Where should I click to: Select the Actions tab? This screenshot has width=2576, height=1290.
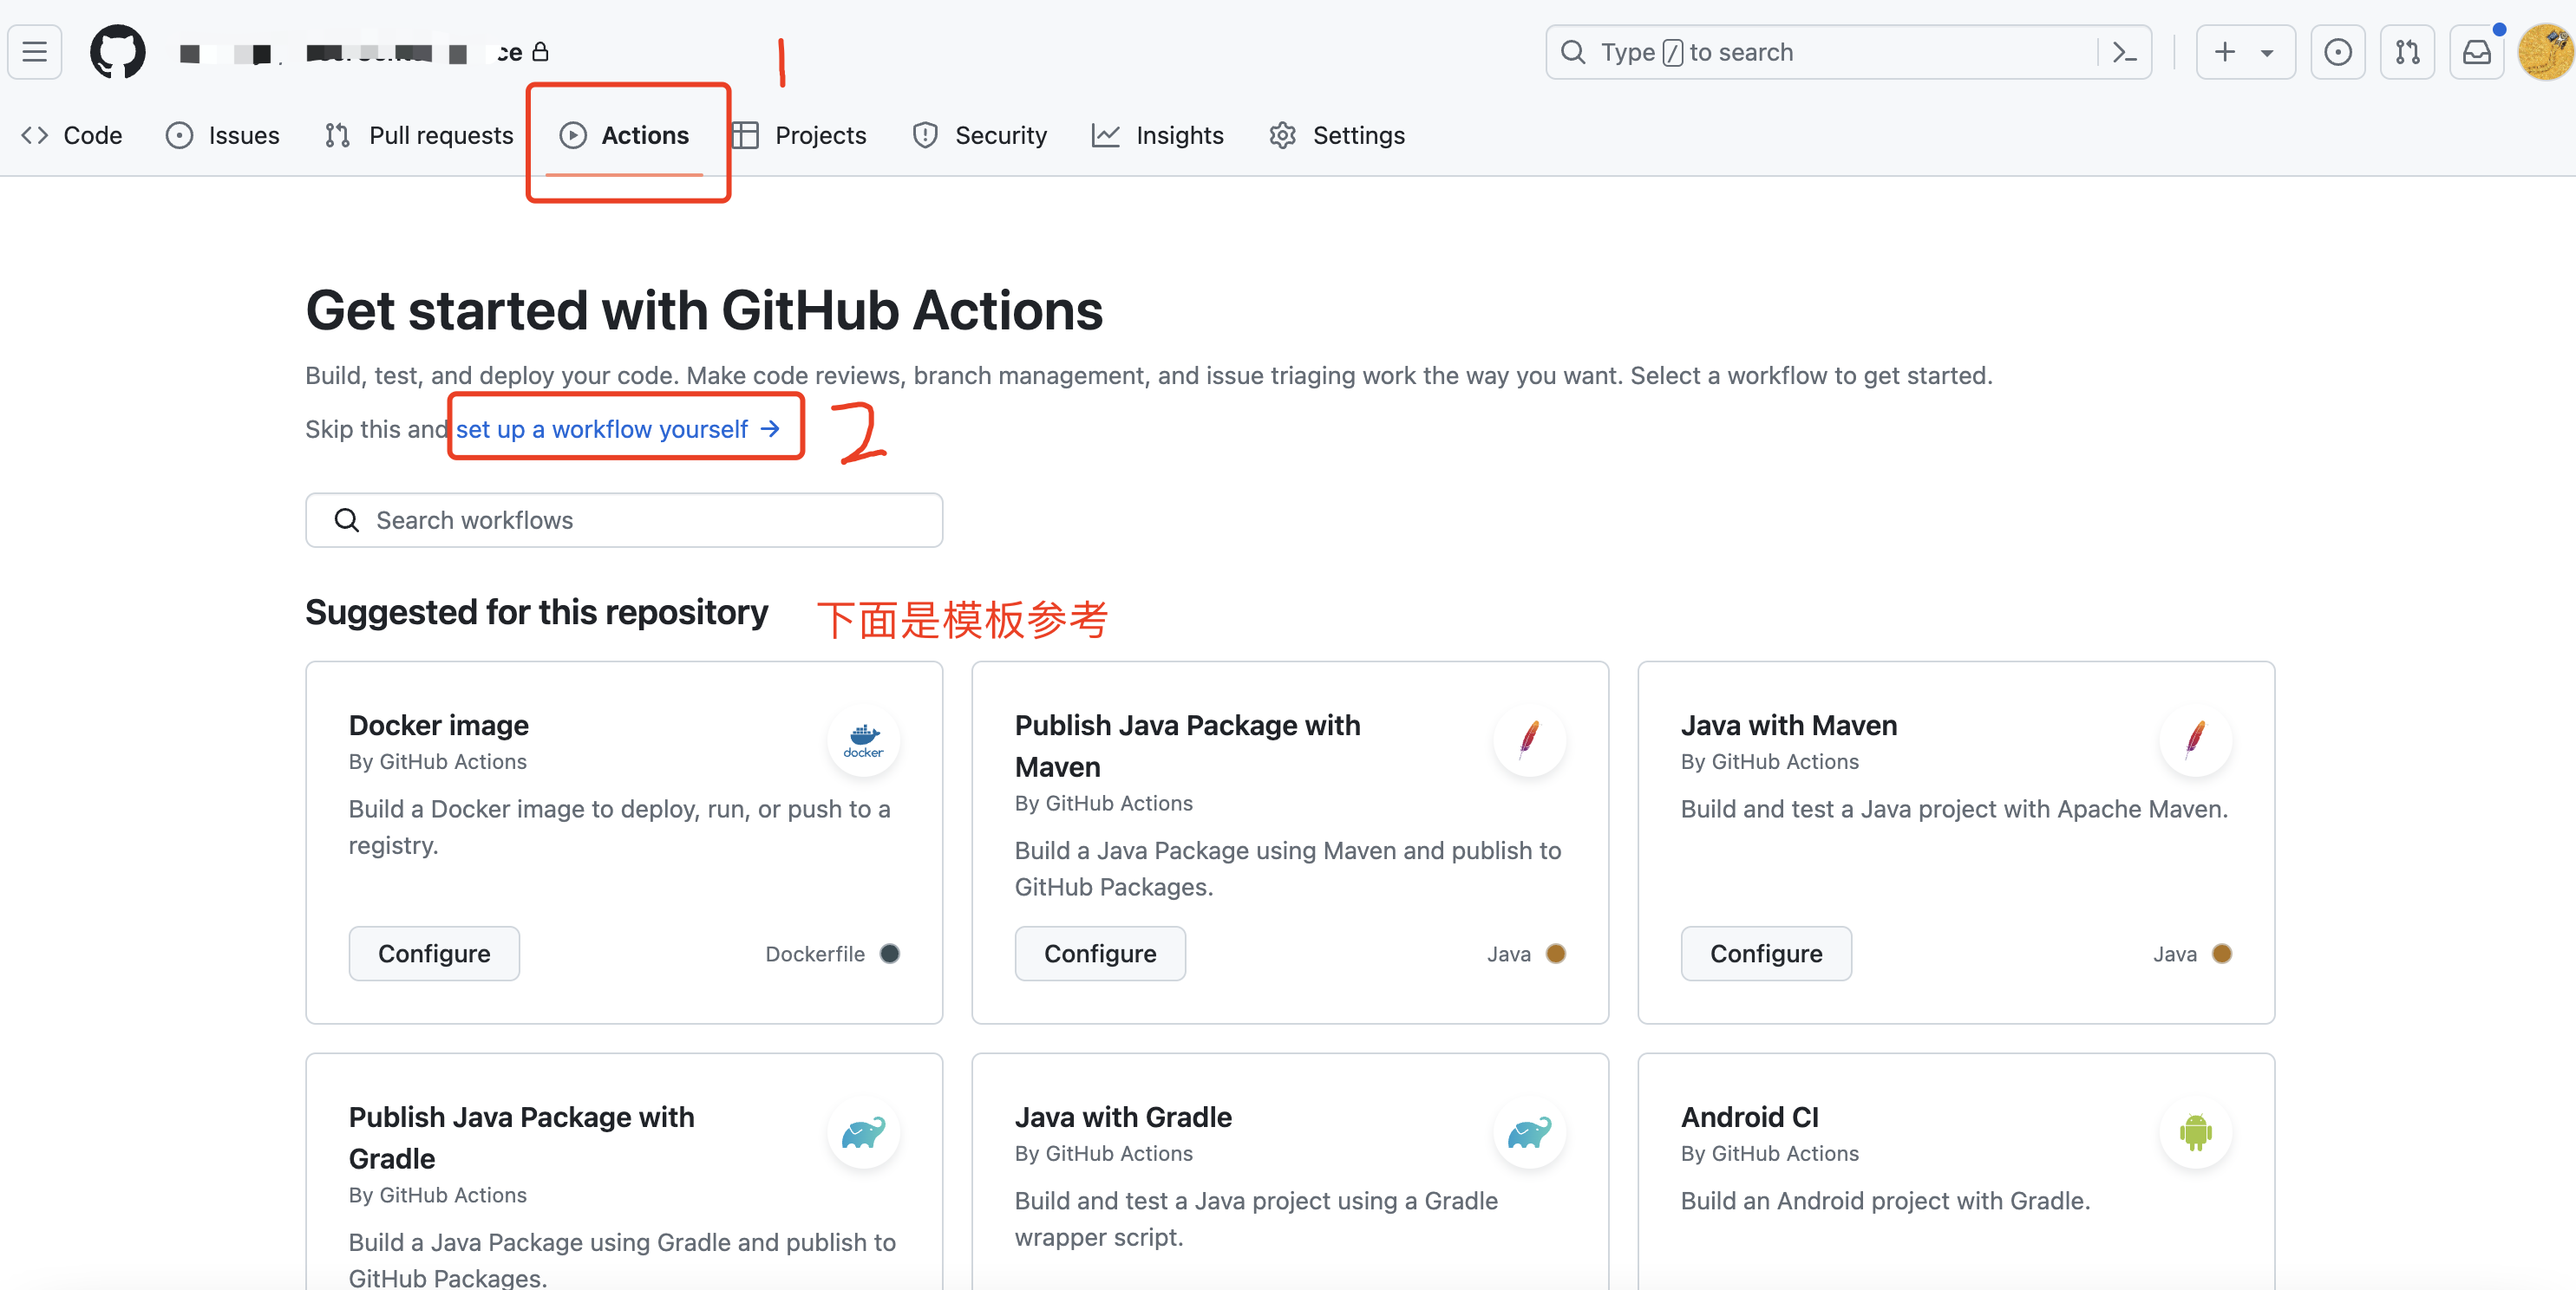tap(625, 135)
